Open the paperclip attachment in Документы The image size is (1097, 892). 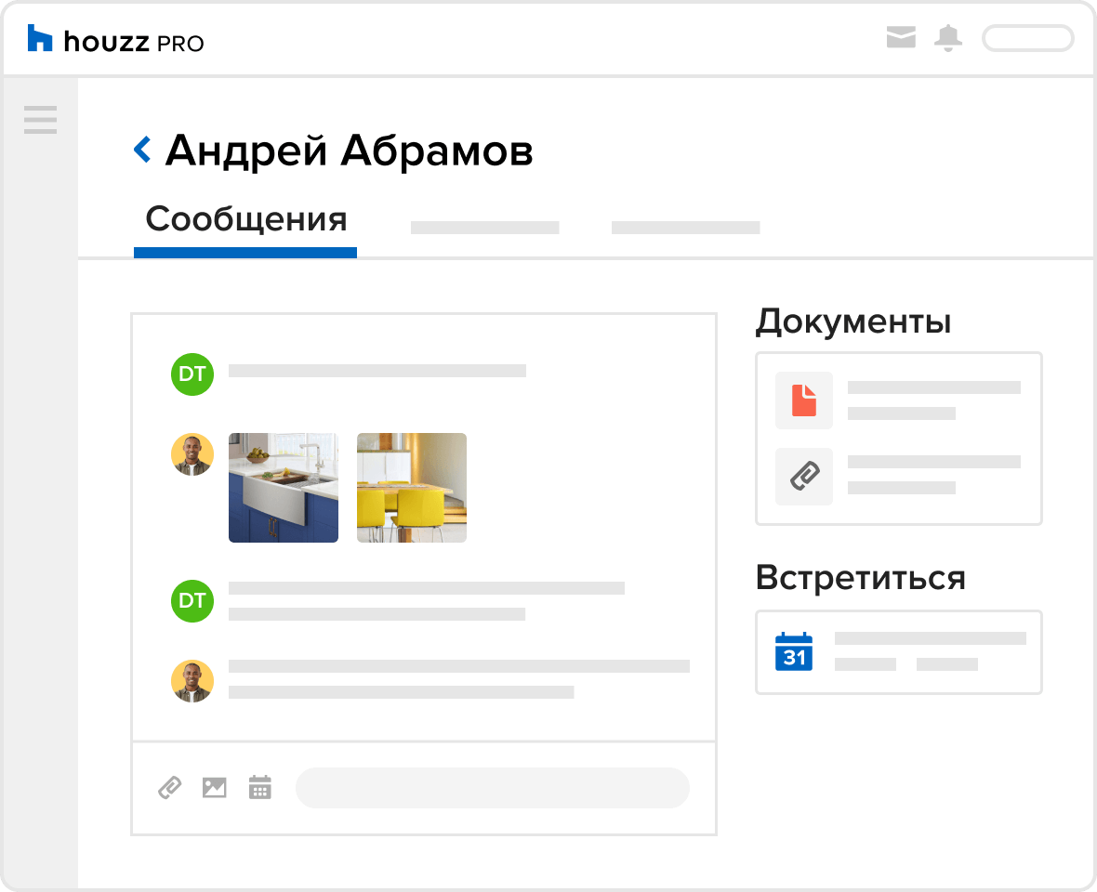[804, 476]
